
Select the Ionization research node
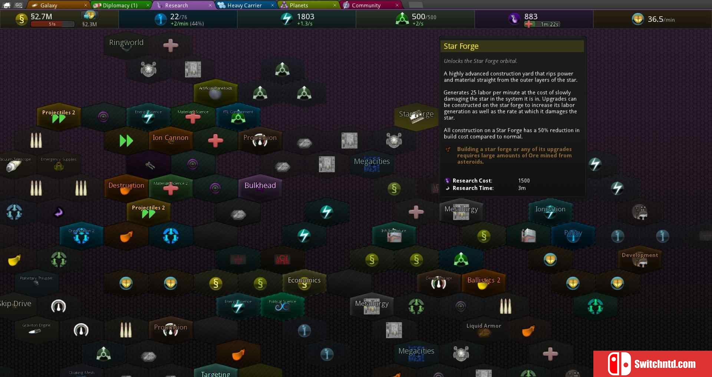coord(550,211)
